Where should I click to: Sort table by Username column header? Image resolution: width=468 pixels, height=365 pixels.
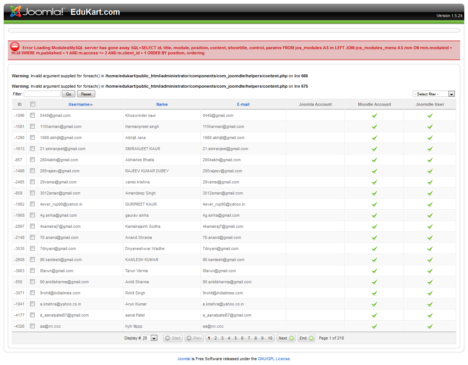(79, 104)
